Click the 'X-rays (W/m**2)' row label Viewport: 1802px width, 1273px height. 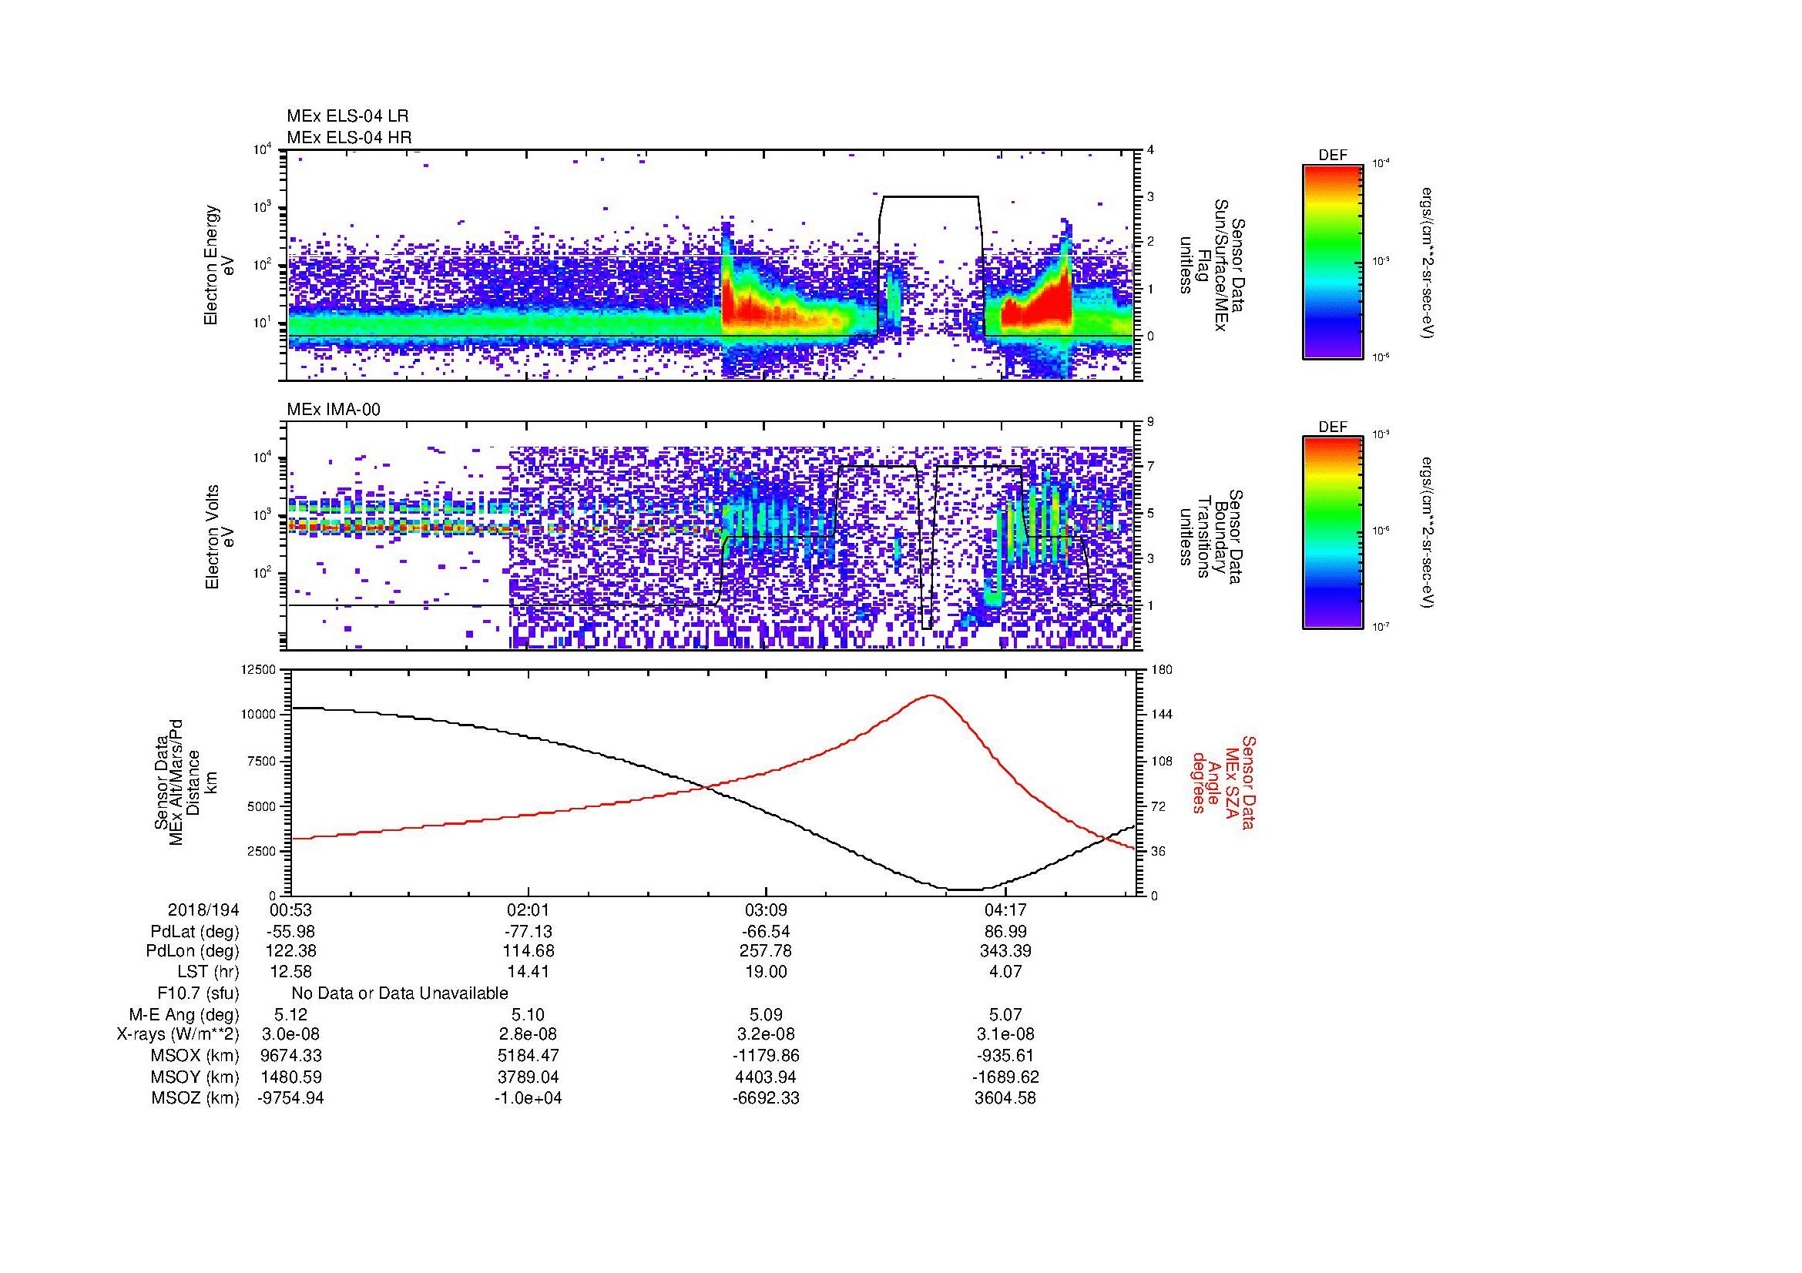click(x=177, y=1034)
